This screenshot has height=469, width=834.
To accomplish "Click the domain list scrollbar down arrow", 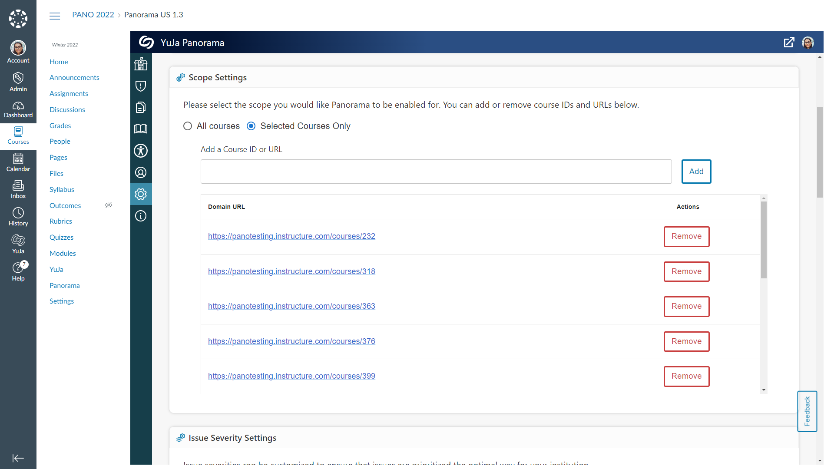I will click(x=764, y=390).
